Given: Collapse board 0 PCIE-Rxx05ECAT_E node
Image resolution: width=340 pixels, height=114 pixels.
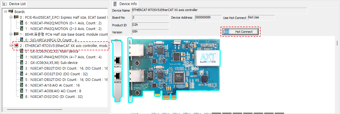Looking at the screenshot, I should click(x=11, y=17).
